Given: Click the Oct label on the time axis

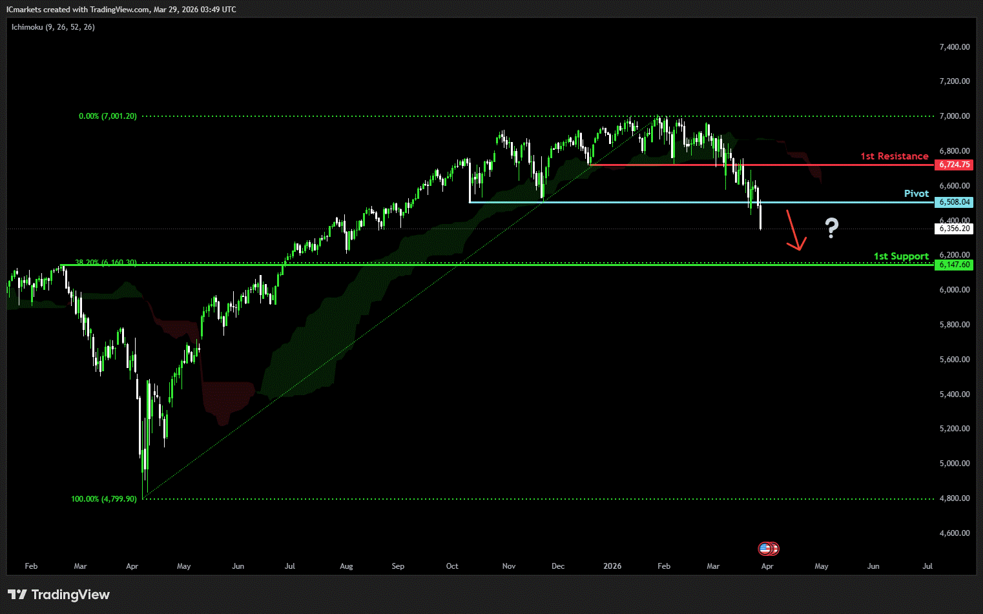Looking at the screenshot, I should (x=452, y=566).
